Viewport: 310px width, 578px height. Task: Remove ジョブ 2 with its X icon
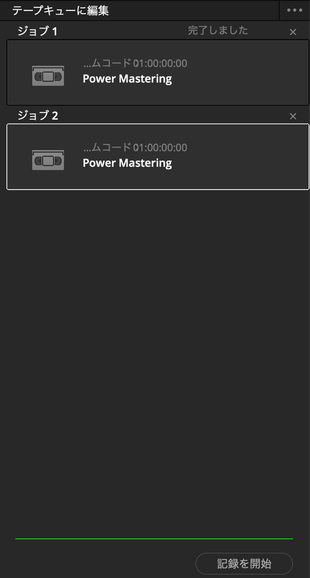pos(292,117)
